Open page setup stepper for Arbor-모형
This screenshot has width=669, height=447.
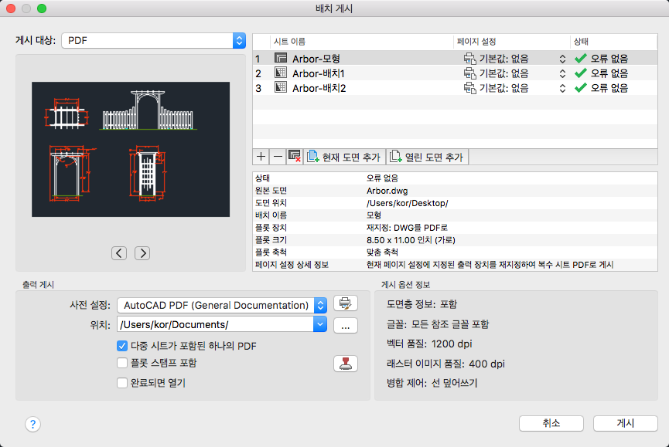point(562,59)
